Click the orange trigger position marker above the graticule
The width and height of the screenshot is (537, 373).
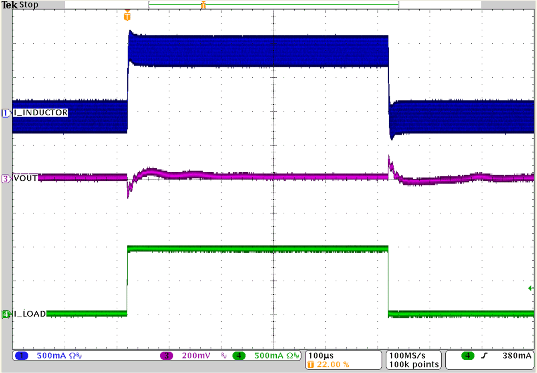[127, 16]
